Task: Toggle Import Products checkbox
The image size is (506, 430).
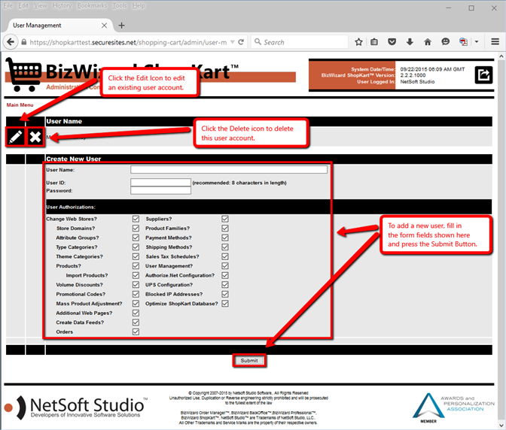Action: pyautogui.click(x=136, y=275)
